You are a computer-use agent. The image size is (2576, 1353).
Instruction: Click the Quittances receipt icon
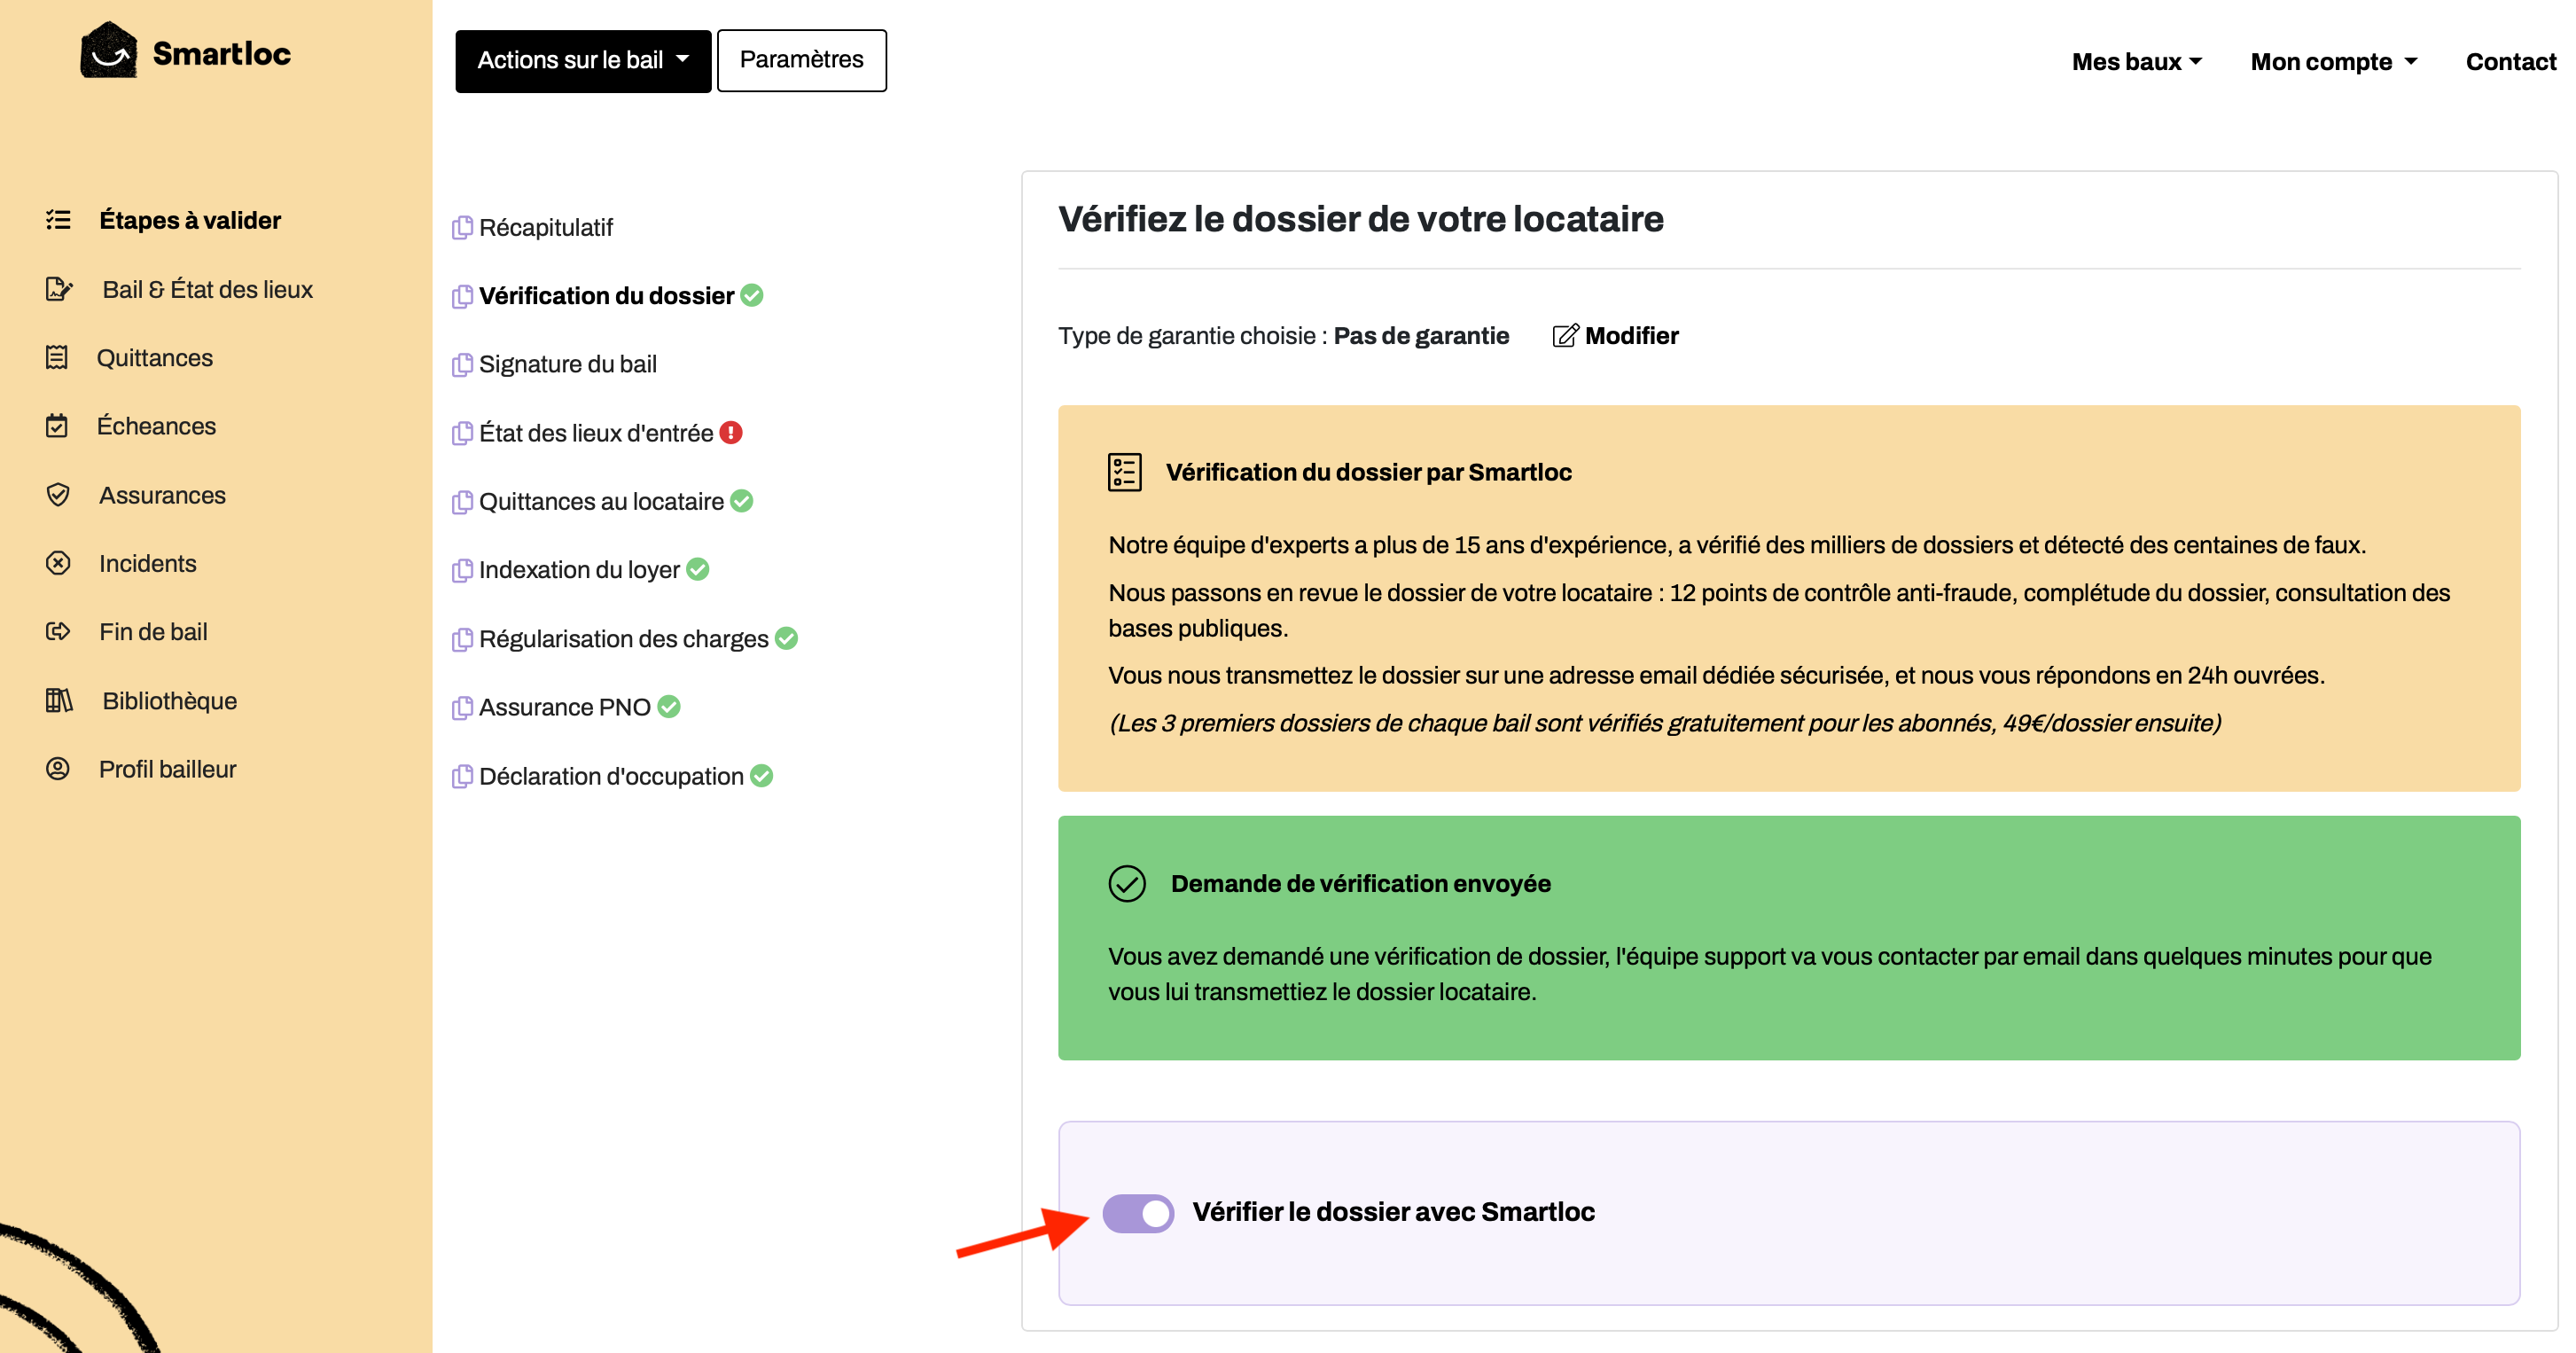tap(57, 357)
